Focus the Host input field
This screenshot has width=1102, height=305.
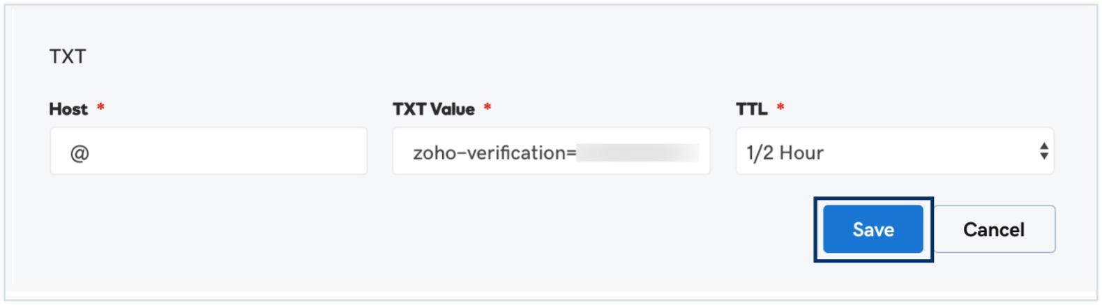(208, 151)
